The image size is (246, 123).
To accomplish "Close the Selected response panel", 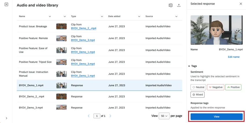I will pyautogui.click(x=241, y=4).
